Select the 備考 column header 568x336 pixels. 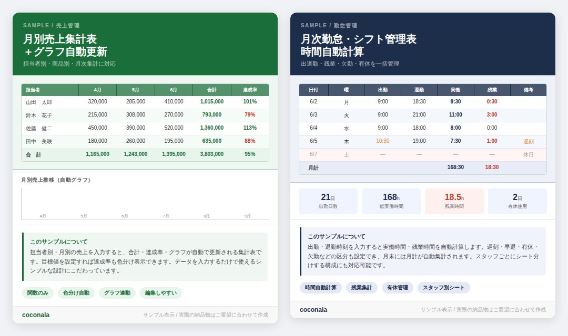(x=528, y=90)
